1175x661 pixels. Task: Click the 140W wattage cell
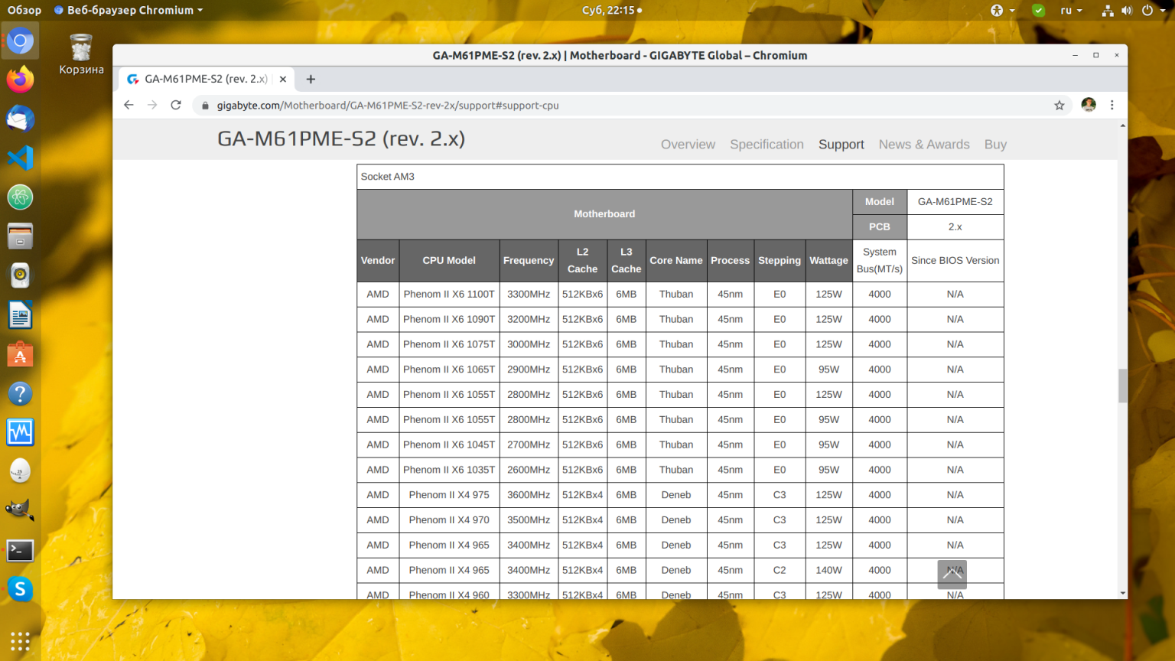[x=828, y=571]
